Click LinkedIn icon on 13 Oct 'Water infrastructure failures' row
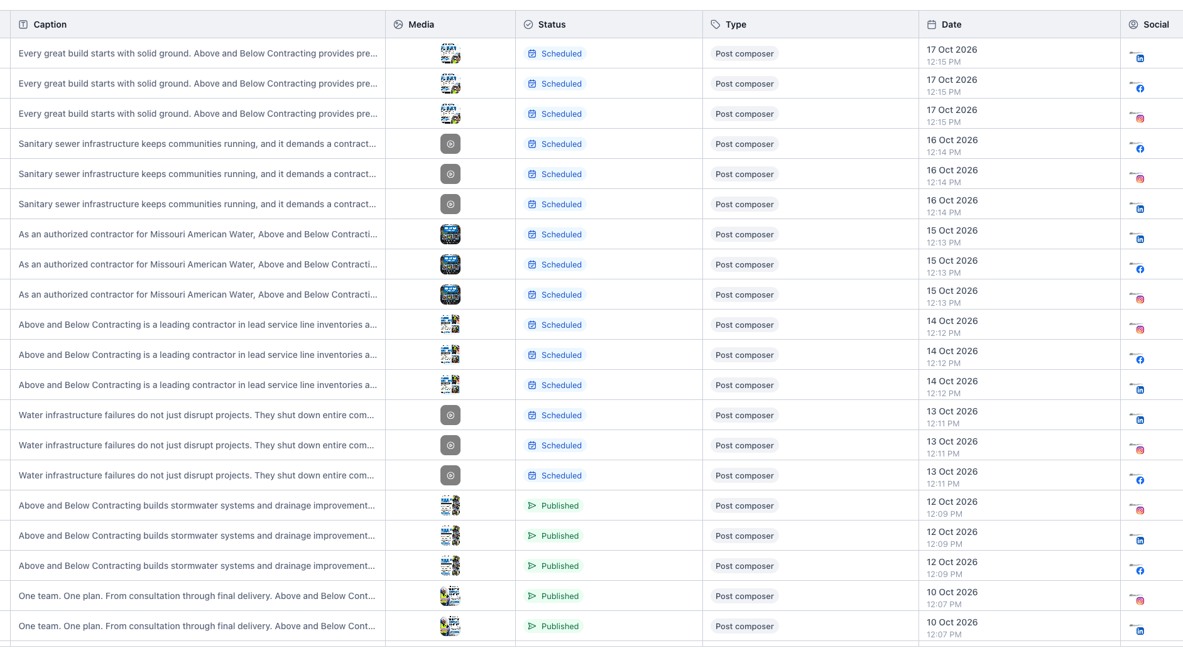 (x=1140, y=420)
